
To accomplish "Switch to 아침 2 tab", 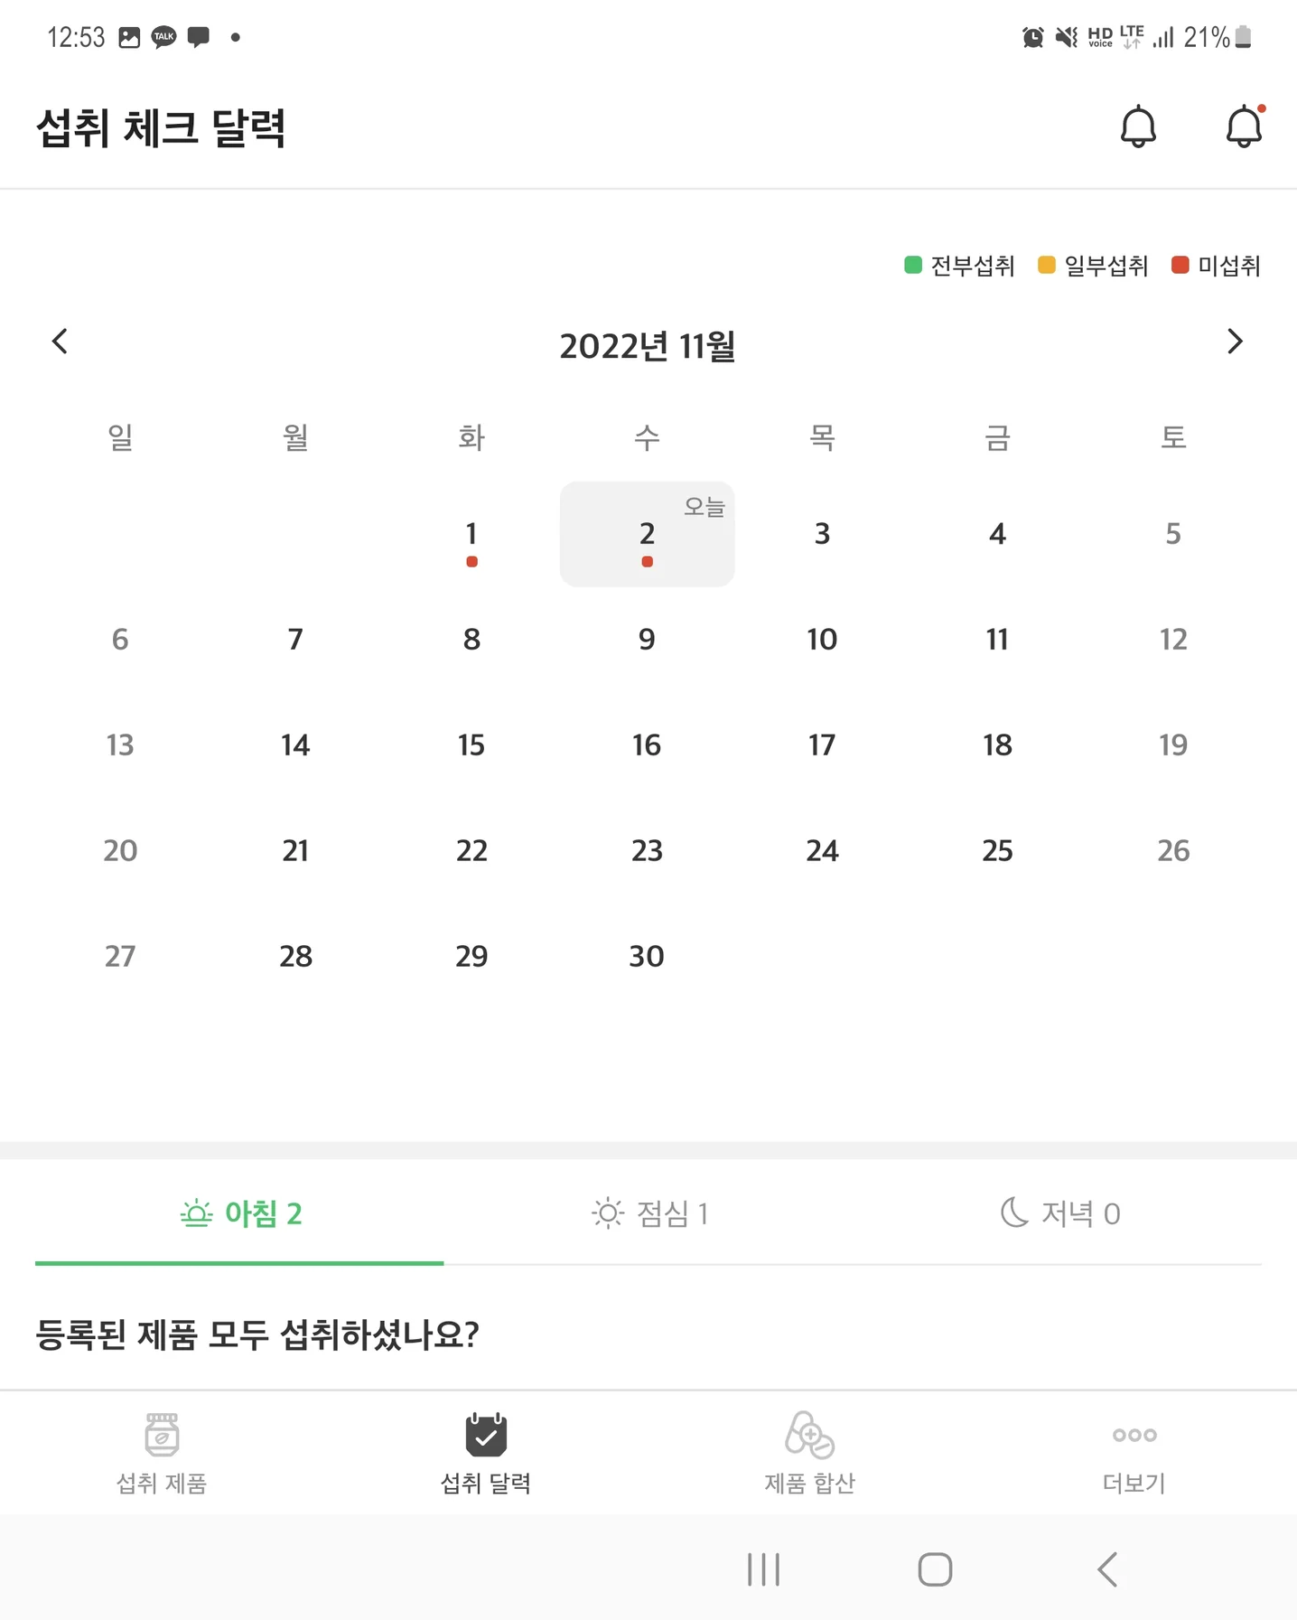I will [240, 1213].
